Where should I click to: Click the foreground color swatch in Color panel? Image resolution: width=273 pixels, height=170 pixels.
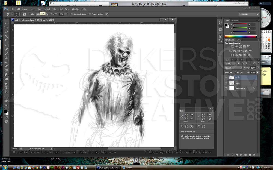pos(226,25)
